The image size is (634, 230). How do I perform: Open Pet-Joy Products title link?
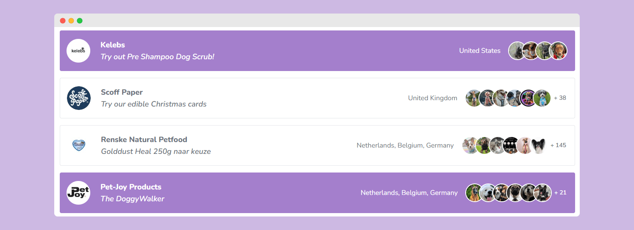131,187
